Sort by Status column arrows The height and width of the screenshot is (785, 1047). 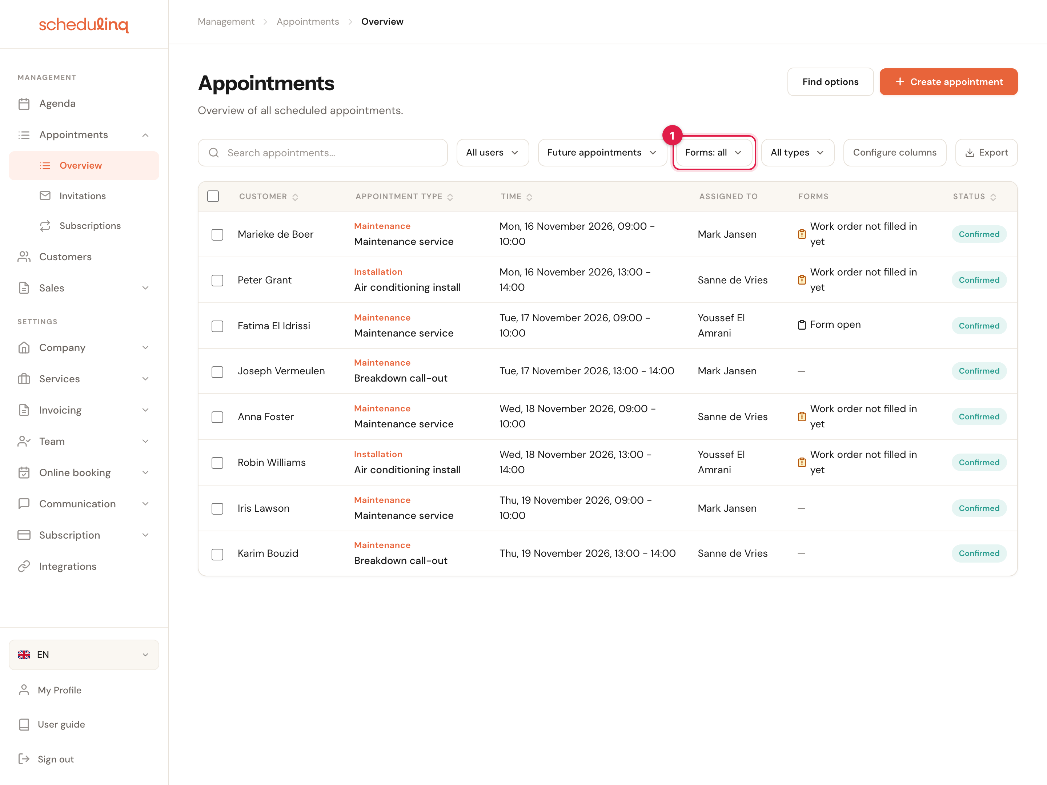[x=993, y=197]
